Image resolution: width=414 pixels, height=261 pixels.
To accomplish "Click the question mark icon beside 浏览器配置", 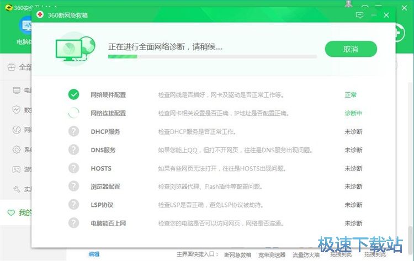I will (73, 187).
